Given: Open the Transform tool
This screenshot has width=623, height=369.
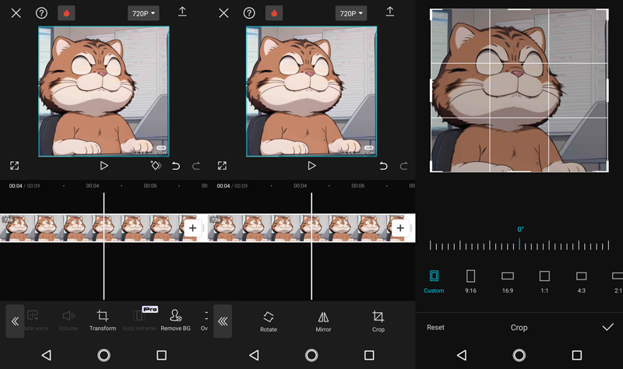Looking at the screenshot, I should pyautogui.click(x=103, y=321).
